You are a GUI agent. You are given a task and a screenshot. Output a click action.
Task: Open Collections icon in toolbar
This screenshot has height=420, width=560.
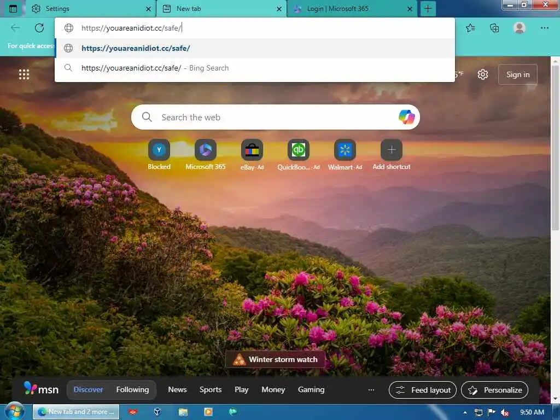pos(494,28)
